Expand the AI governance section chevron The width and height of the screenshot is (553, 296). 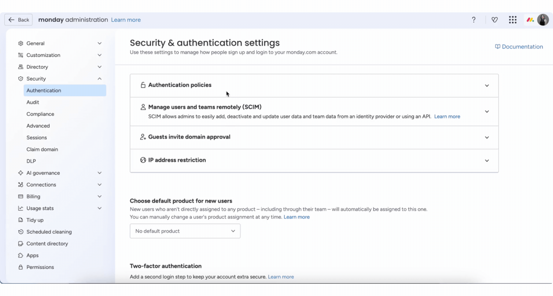click(100, 173)
